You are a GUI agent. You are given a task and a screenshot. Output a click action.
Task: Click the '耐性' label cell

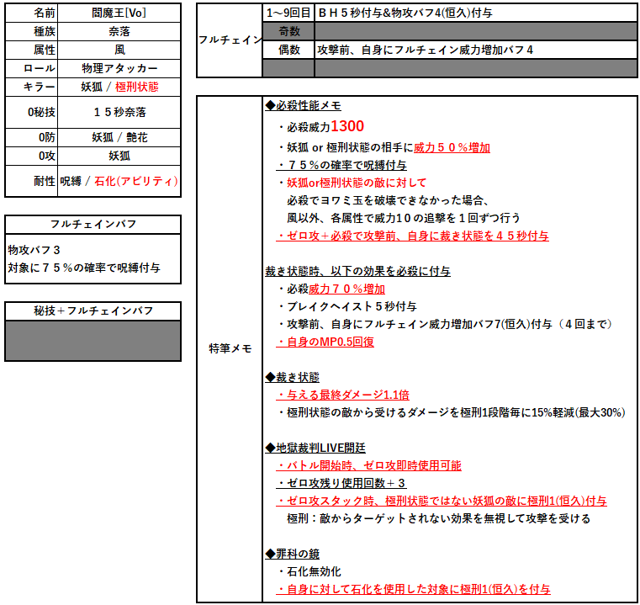31,181
